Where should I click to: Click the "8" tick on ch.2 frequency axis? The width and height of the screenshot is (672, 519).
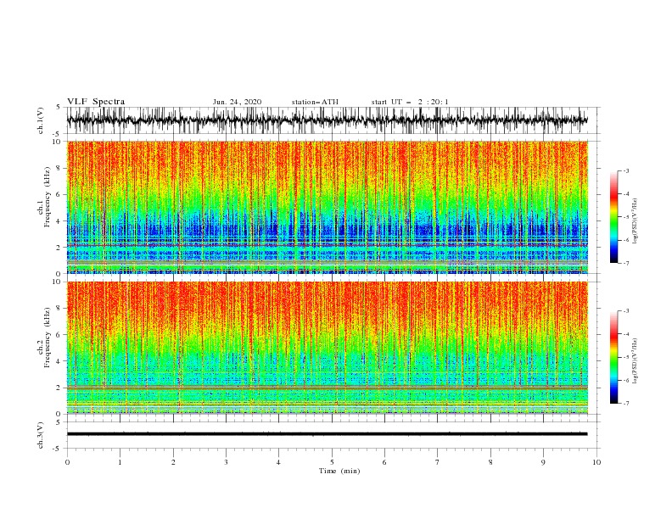click(x=59, y=308)
